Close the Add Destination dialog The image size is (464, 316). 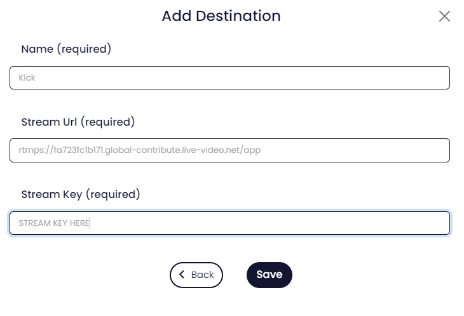(x=444, y=16)
